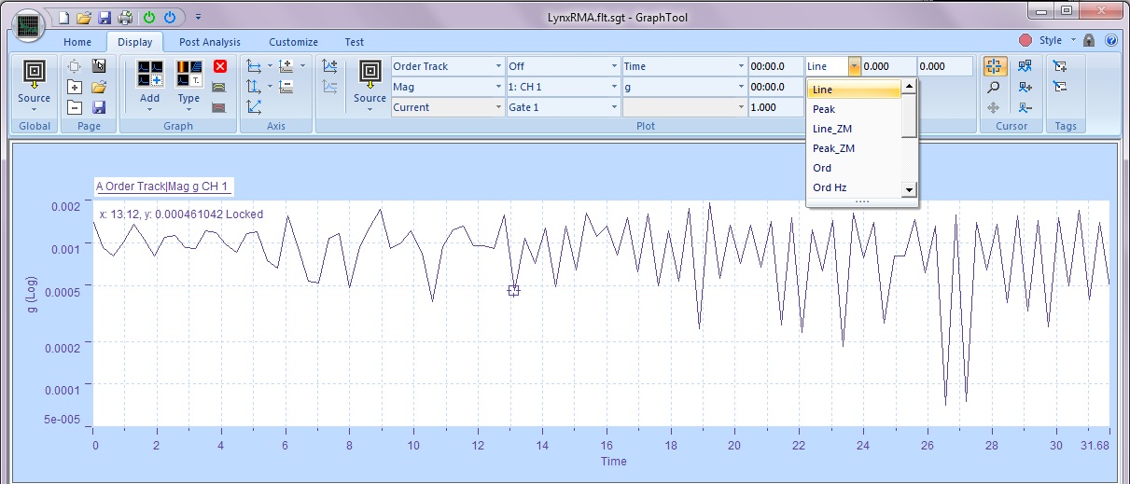The width and height of the screenshot is (1130, 484).
Task: Click the add cursor icon
Action: pos(1025,87)
